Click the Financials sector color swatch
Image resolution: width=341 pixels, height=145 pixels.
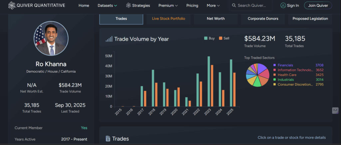(x=274, y=65)
